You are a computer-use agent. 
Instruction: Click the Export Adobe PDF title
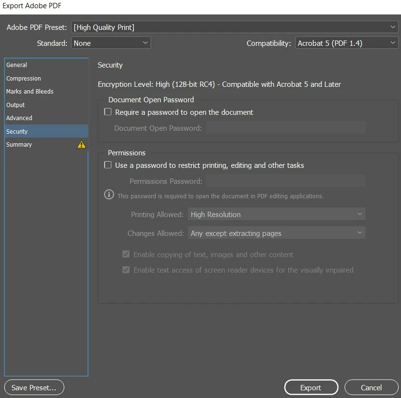coord(32,6)
